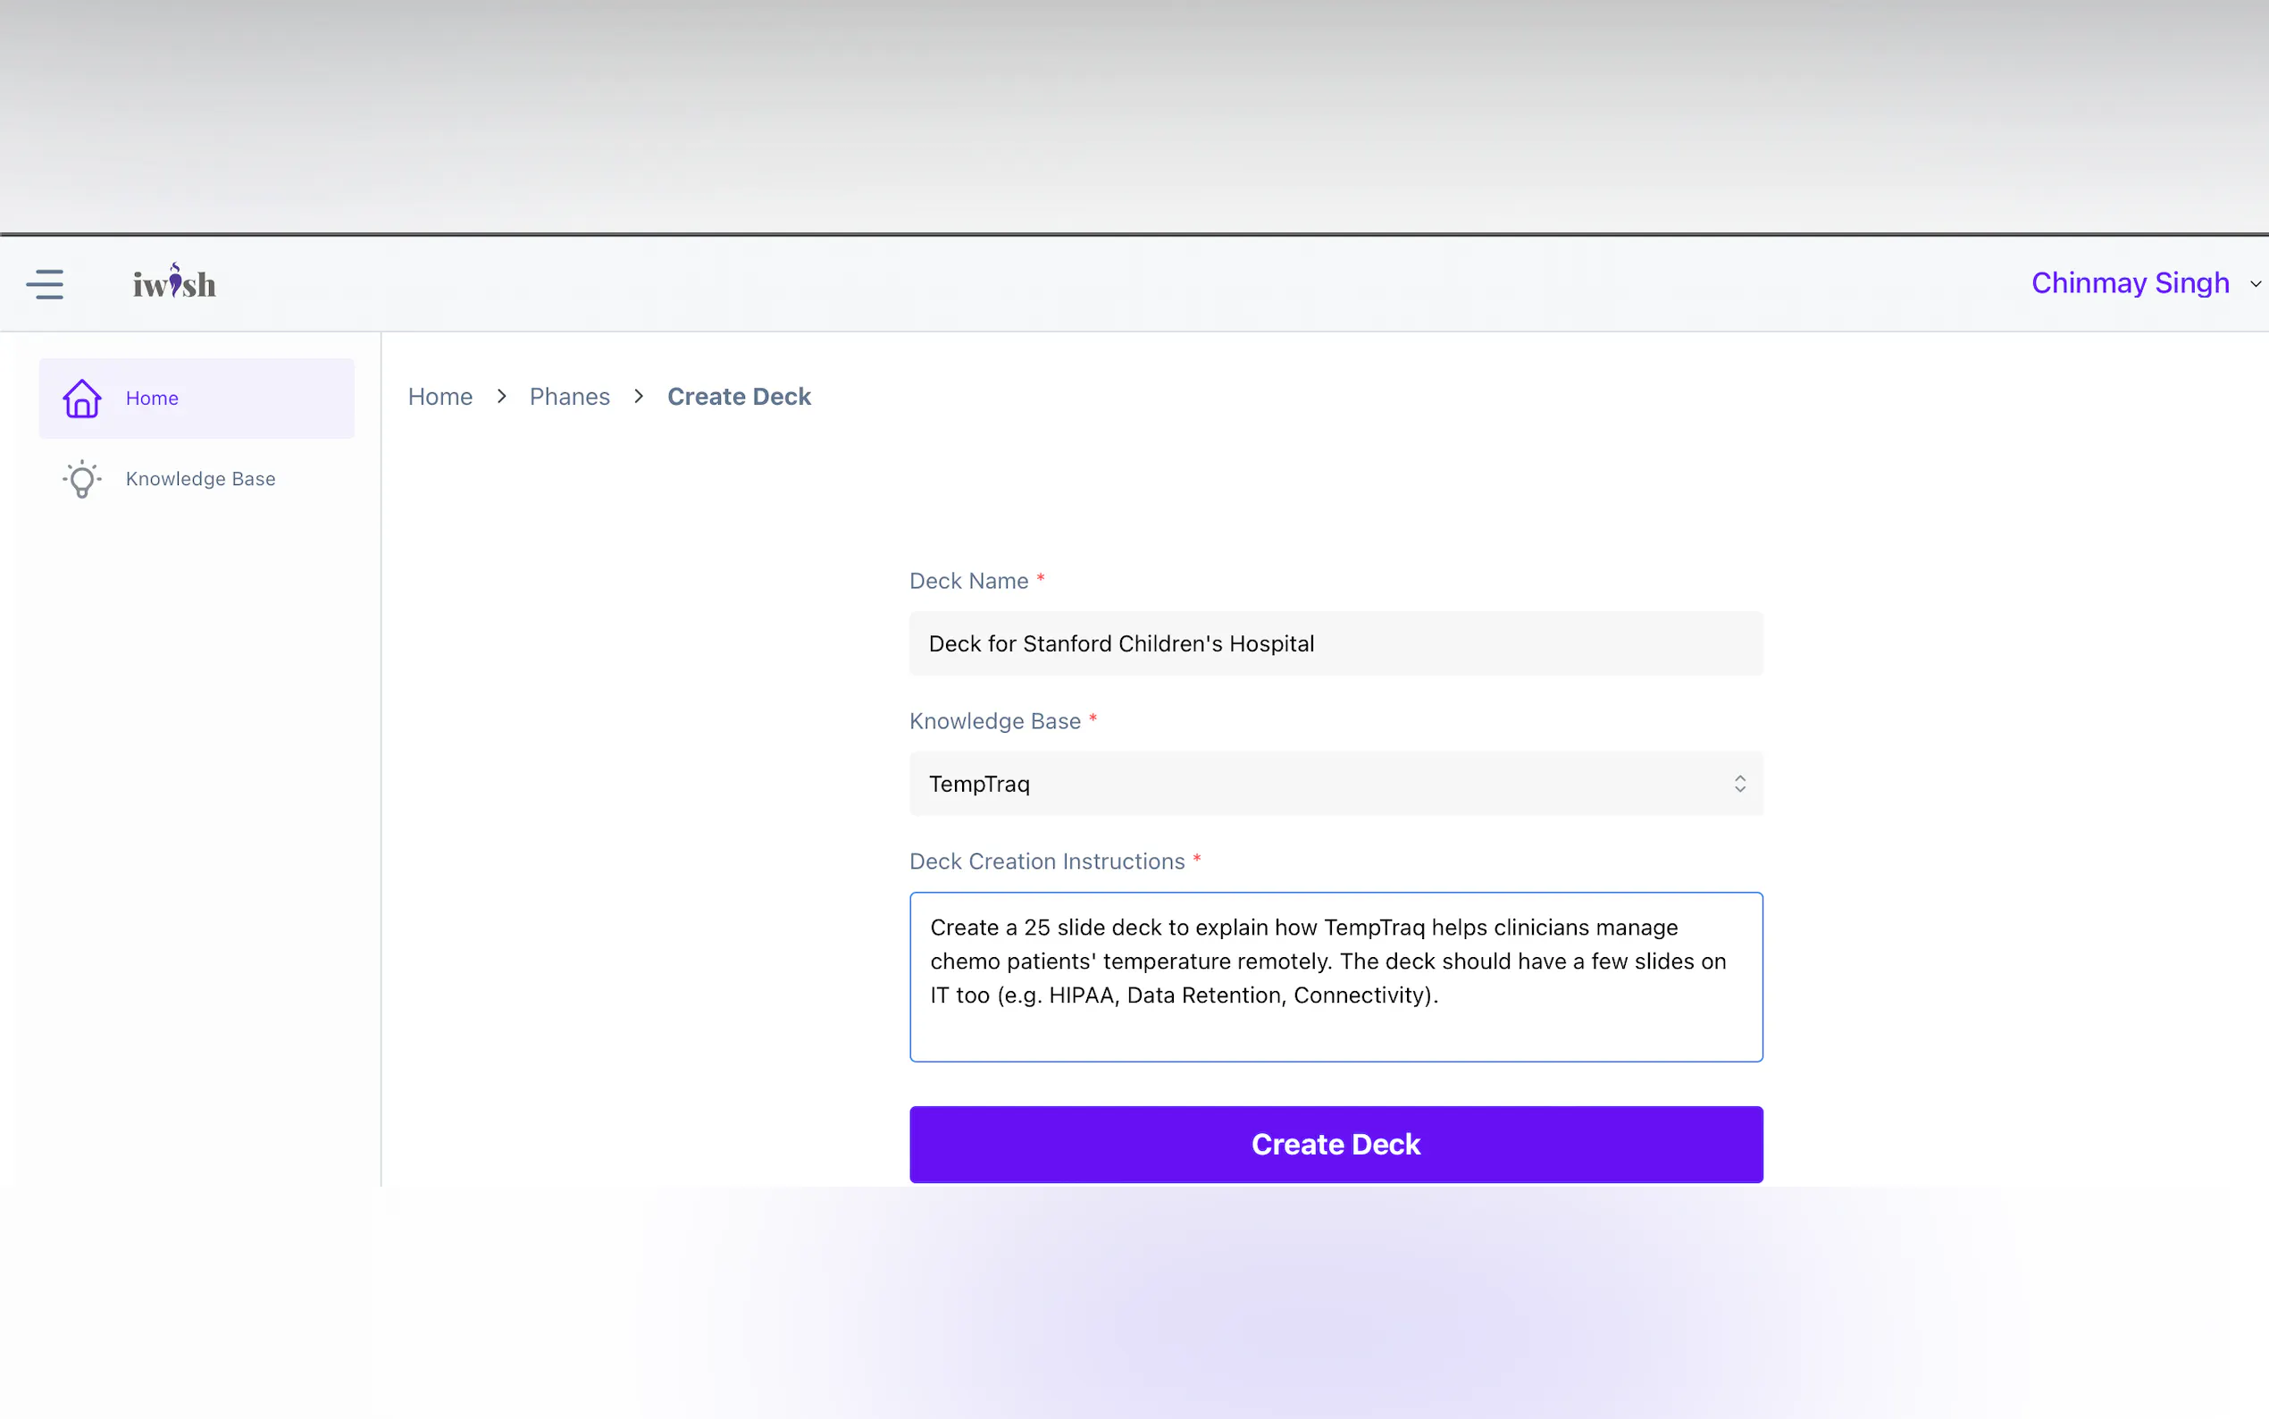Click the up-down selector arrows on Knowledge Base field

tap(1739, 784)
